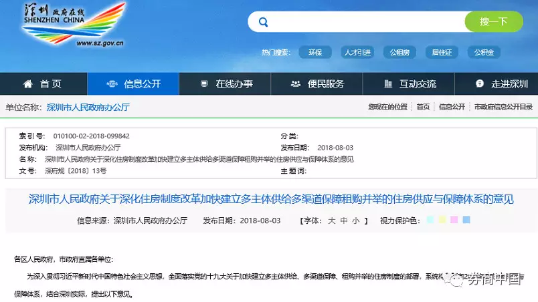538x302 pixels.
Task: Choose the blue eye-protection color
Action: click(466, 219)
